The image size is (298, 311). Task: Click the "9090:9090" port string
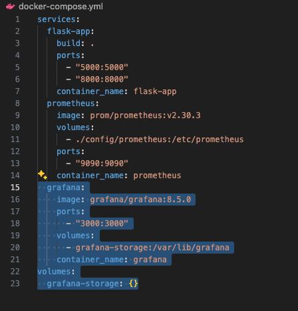(x=102, y=164)
